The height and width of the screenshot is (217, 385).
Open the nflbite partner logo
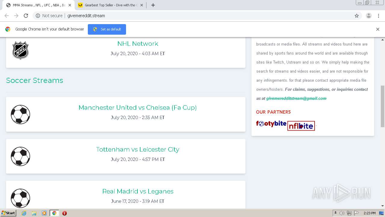[x=301, y=126]
